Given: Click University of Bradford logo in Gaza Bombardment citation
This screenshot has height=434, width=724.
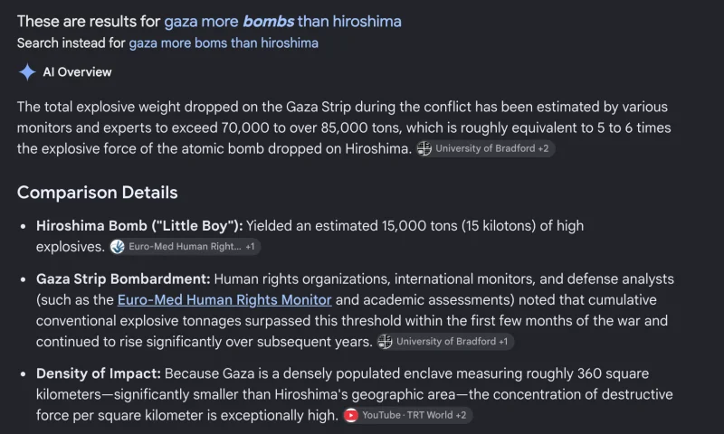Looking at the screenshot, I should 386,342.
